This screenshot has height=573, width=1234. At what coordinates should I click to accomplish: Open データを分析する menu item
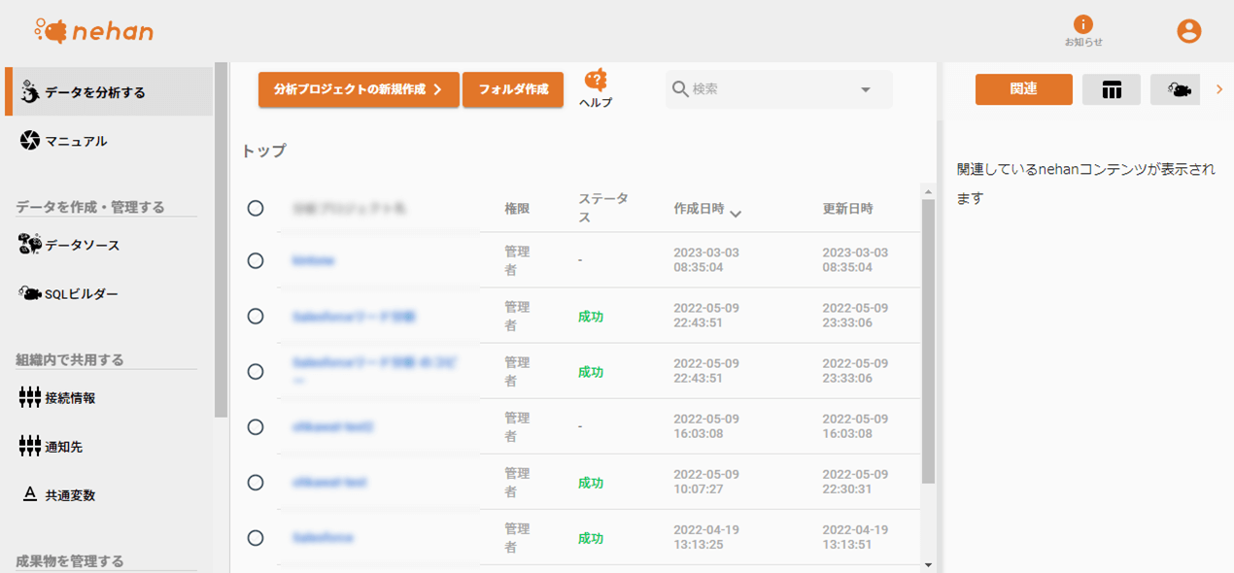(109, 92)
